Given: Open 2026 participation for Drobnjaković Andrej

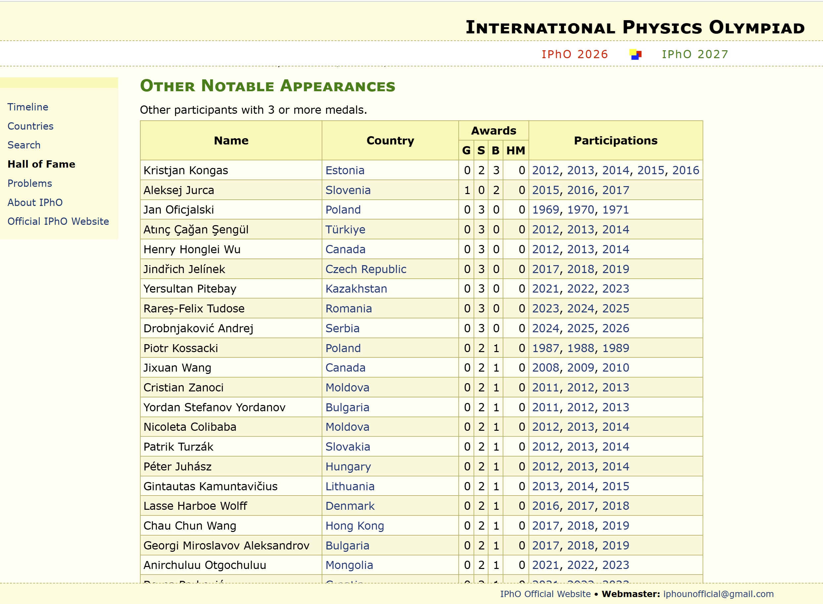Looking at the screenshot, I should [x=616, y=328].
